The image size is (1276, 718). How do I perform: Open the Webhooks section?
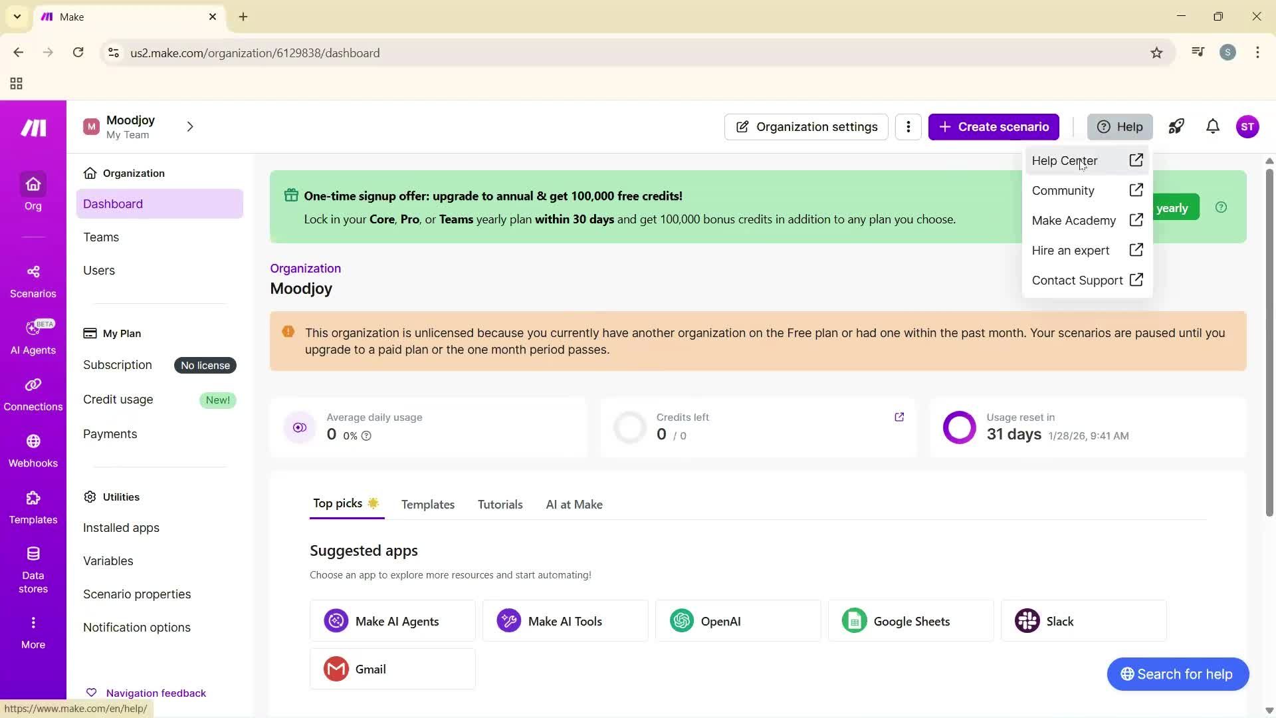click(x=33, y=450)
